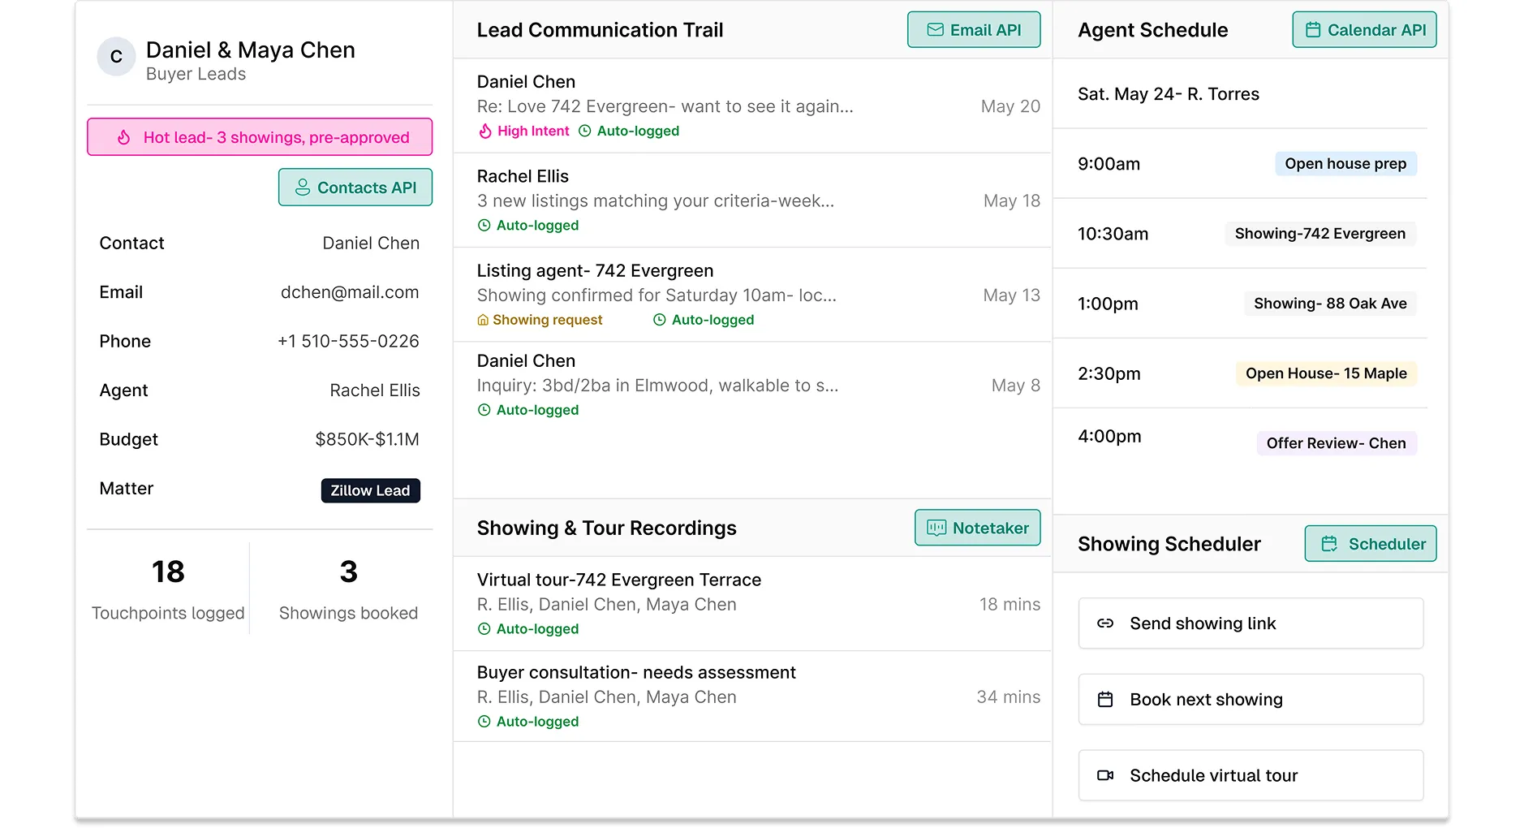Image resolution: width=1524 pixels, height=828 pixels.
Task: Click person icon in Contacts API button
Action: (303, 188)
